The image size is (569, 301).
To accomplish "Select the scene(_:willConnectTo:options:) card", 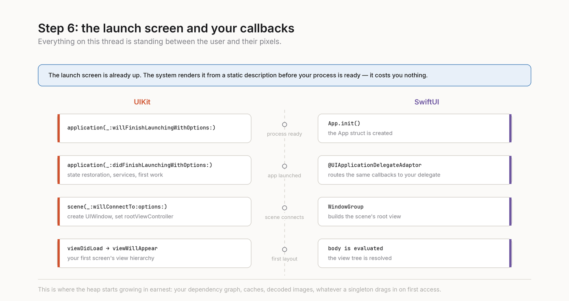I will (154, 211).
